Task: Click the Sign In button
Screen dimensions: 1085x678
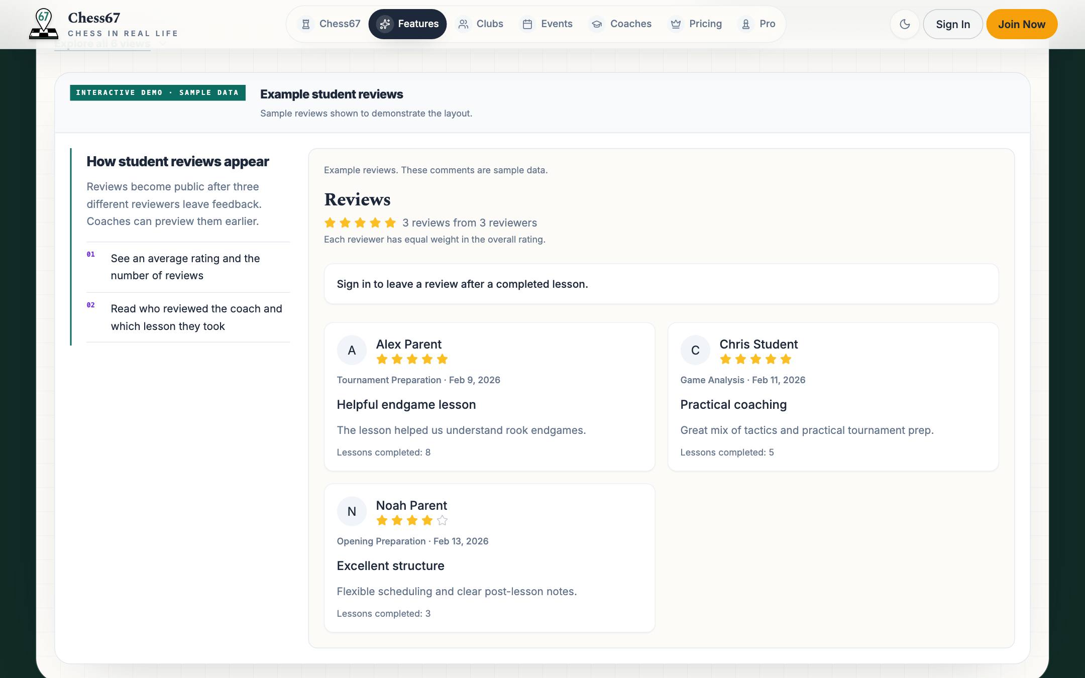Action: (953, 24)
